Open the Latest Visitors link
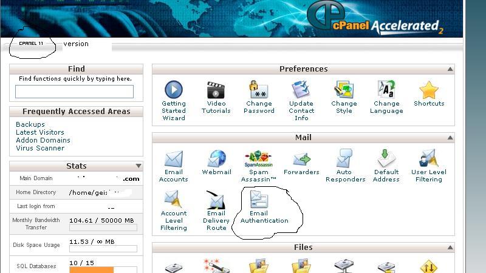The image size is (486, 273). 40,132
